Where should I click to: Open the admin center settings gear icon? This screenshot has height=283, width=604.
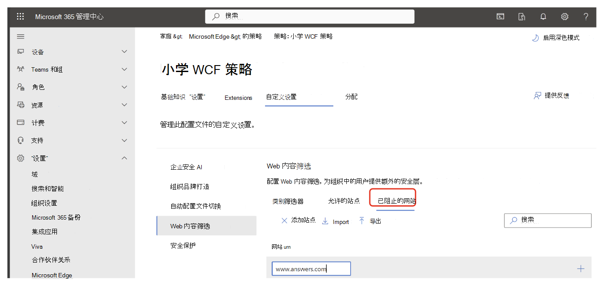coord(564,16)
